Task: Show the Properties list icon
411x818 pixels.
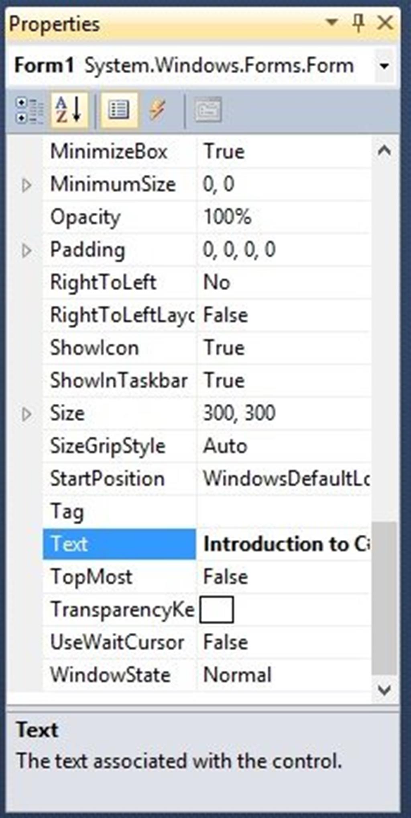Action: pyautogui.click(x=119, y=111)
